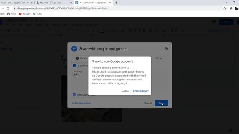This screenshot has height=134, width=239.
Task: Close the My Drive tab
Action: 71,3
